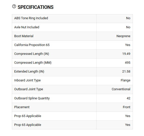Click the Front placement value

tap(126, 107)
